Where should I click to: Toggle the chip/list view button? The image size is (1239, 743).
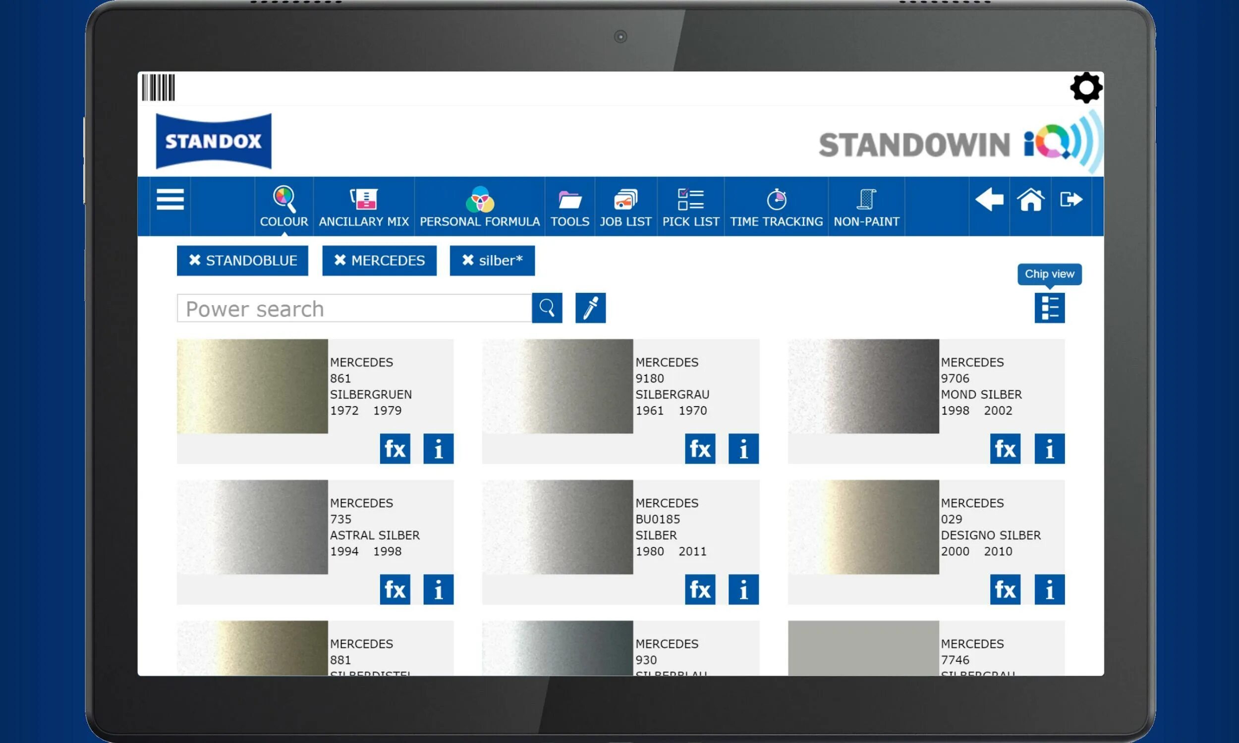[1049, 308]
